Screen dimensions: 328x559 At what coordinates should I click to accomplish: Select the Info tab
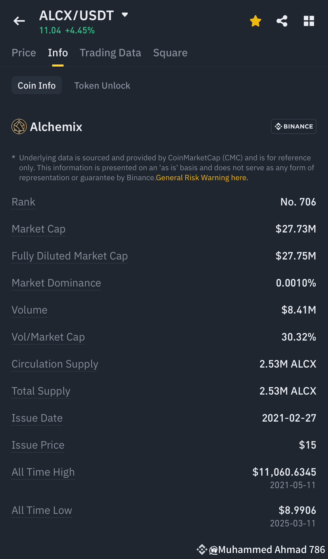click(58, 53)
